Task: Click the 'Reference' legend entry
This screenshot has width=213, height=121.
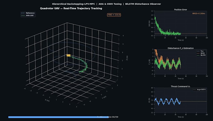Action: (x=28, y=13)
